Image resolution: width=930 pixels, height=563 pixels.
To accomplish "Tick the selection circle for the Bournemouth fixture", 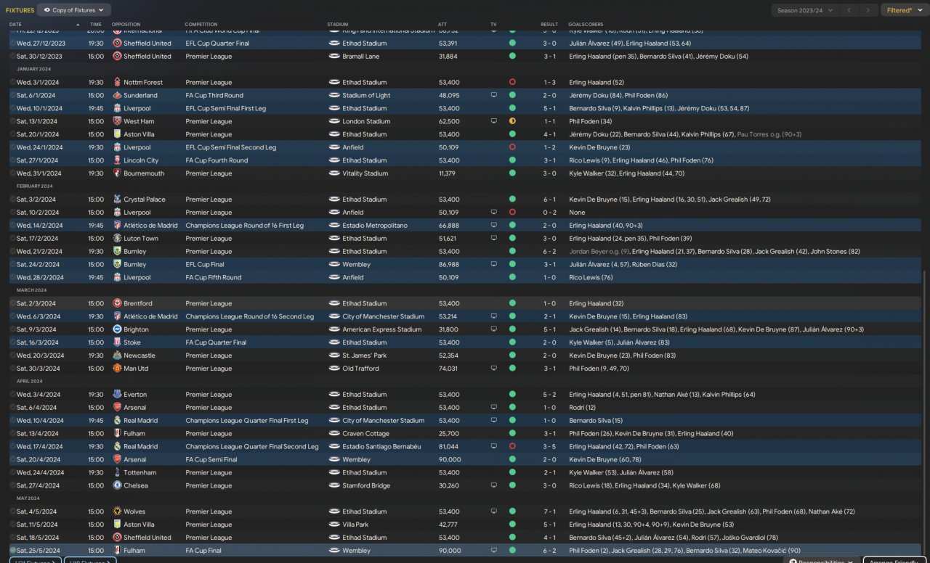I will [x=13, y=173].
